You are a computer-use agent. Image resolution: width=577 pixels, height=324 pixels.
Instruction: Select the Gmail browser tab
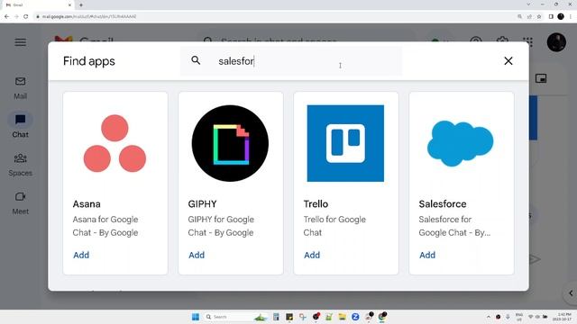(x=37, y=5)
